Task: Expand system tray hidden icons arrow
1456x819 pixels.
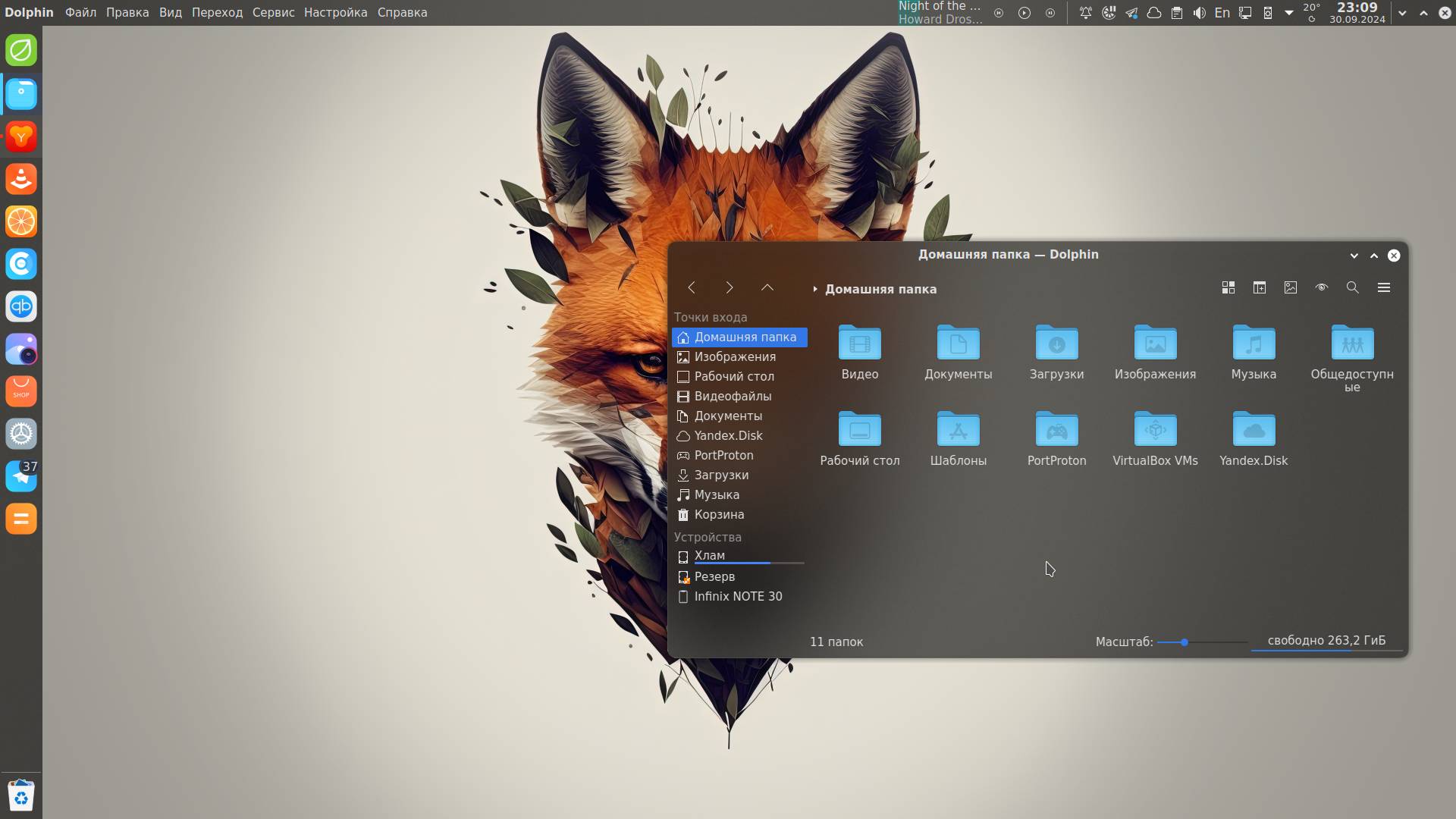Action: 1288,13
